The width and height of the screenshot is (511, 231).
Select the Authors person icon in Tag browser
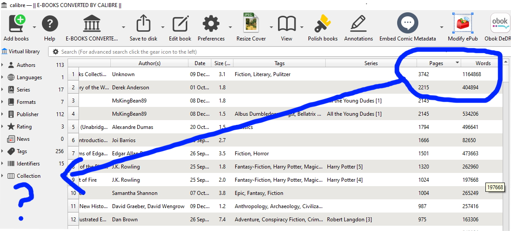(x=11, y=65)
